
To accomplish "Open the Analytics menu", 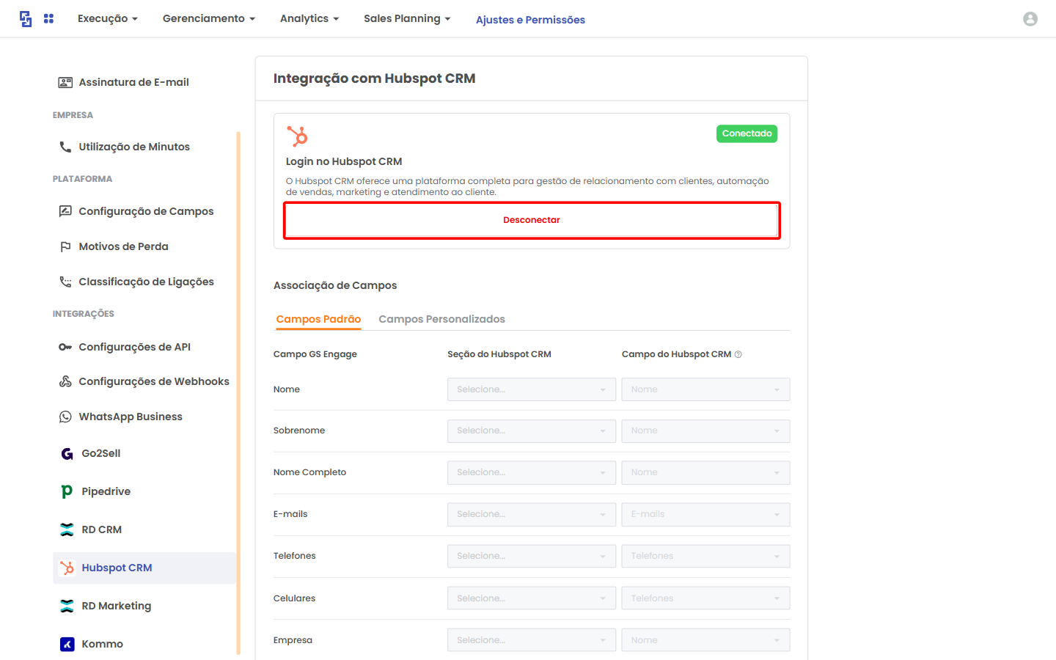I will 309,18.
